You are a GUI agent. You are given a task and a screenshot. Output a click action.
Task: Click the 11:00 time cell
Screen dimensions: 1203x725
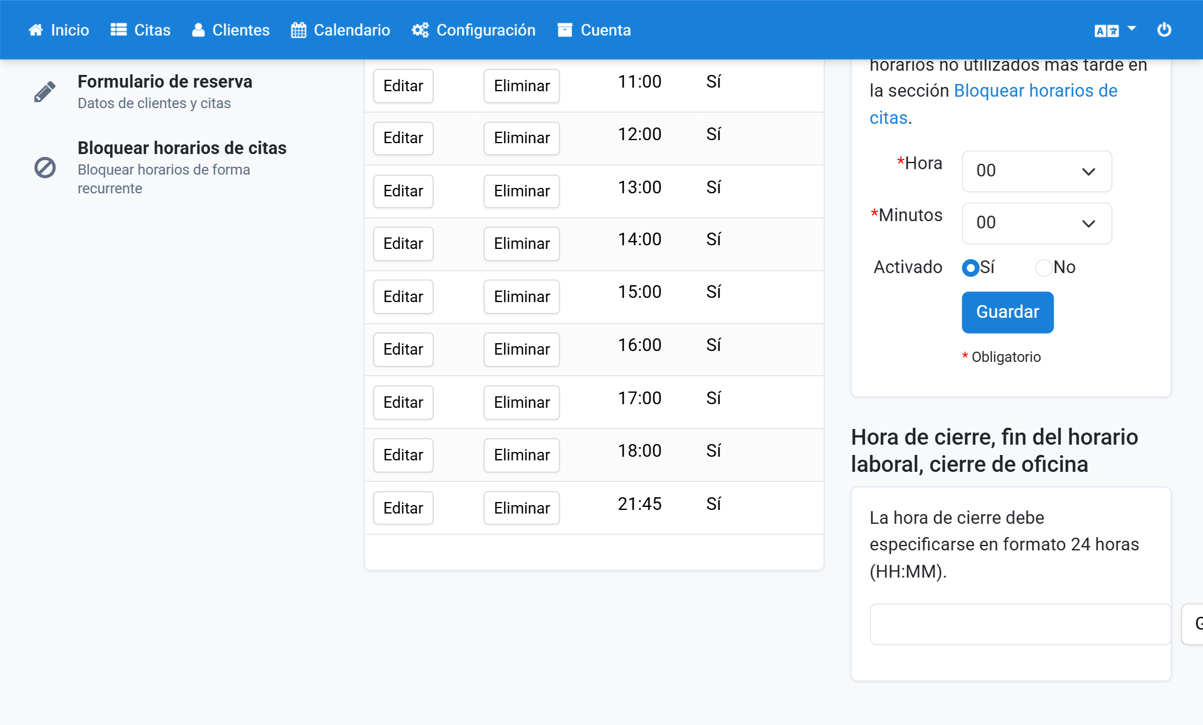pos(640,82)
